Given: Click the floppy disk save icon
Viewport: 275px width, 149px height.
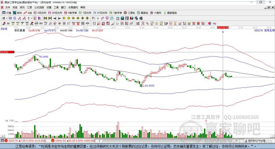Looking at the screenshot, I should pos(132,18).
